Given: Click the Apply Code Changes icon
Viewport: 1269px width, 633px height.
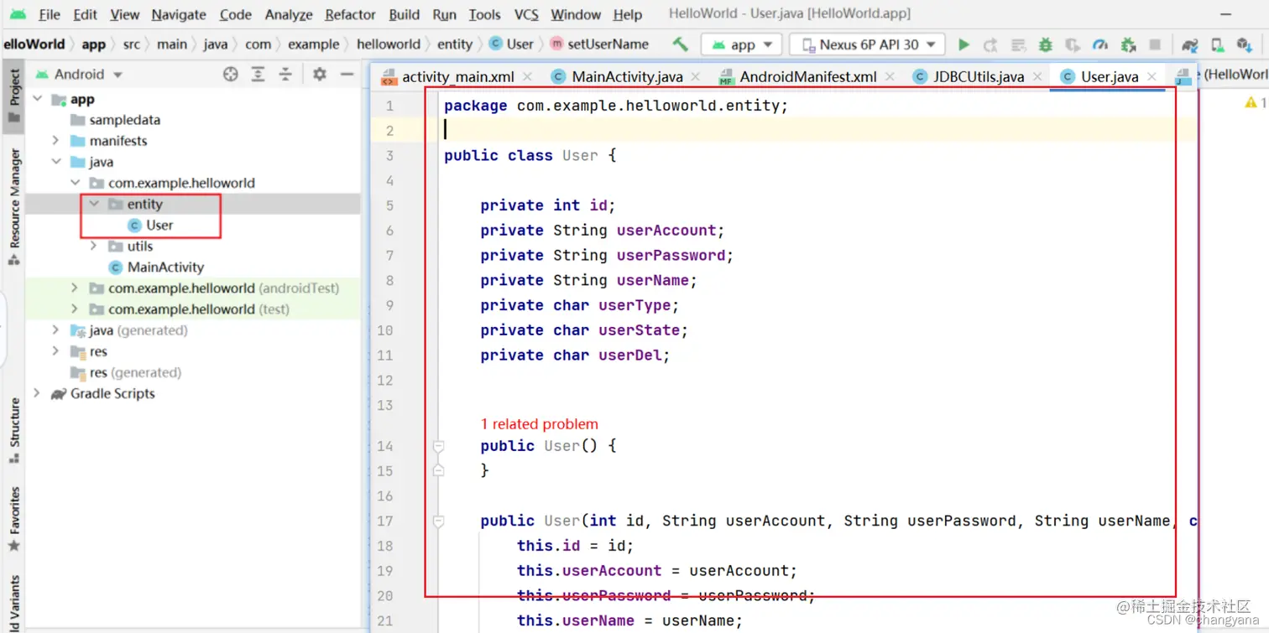Looking at the screenshot, I should point(1018,44).
